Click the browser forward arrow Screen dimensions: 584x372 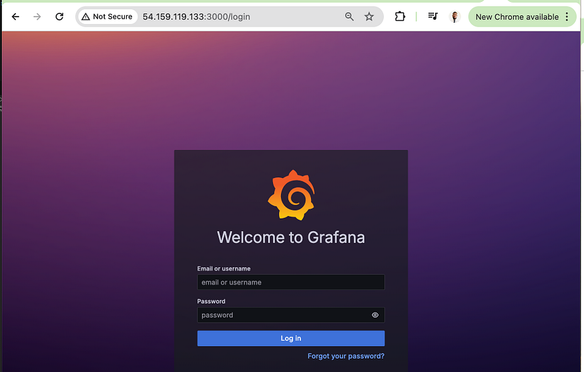37,17
